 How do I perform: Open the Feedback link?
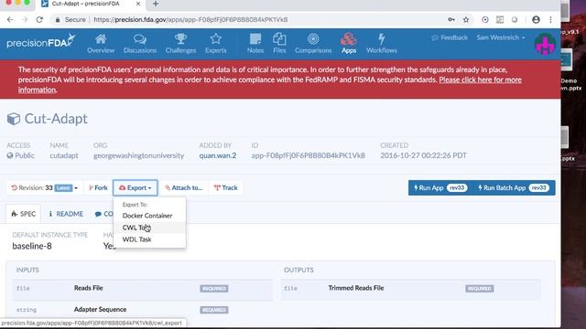[x=450, y=37]
